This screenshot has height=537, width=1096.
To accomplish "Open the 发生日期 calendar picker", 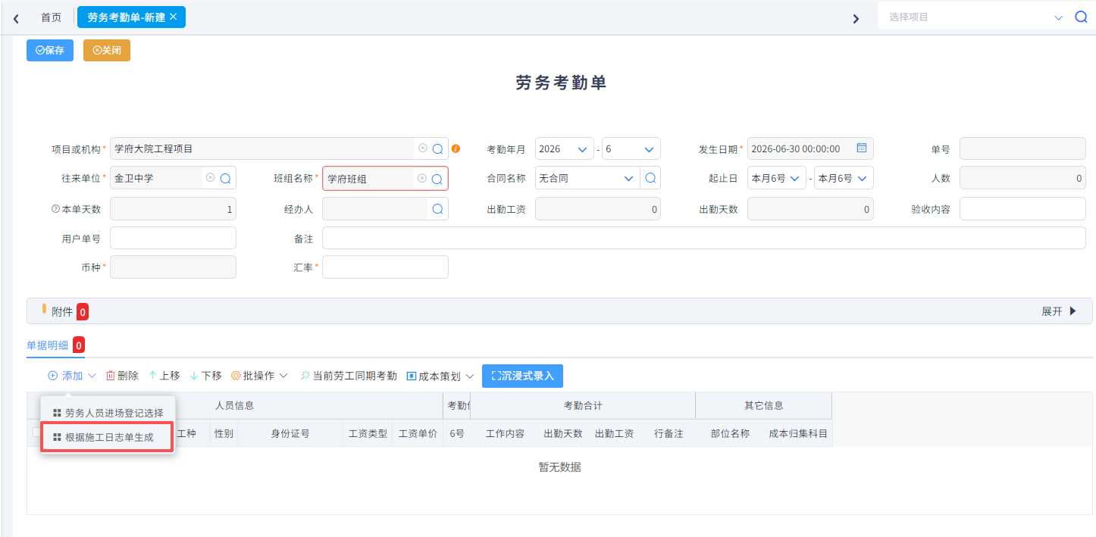I will (862, 148).
